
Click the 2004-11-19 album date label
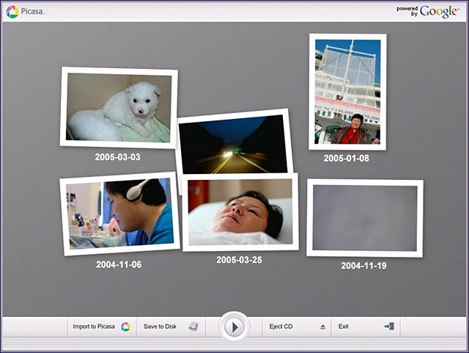[363, 266]
